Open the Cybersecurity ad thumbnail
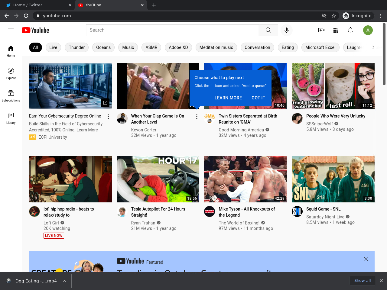 (70, 86)
